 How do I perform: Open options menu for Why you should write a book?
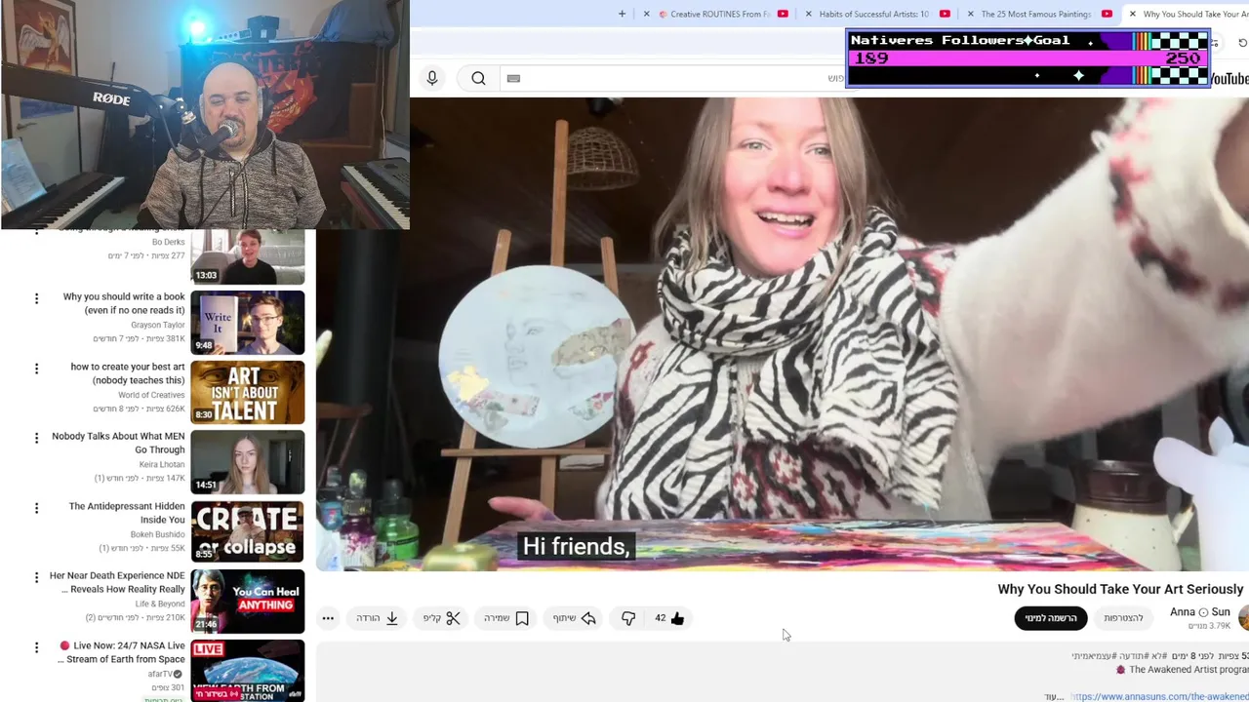[36, 298]
